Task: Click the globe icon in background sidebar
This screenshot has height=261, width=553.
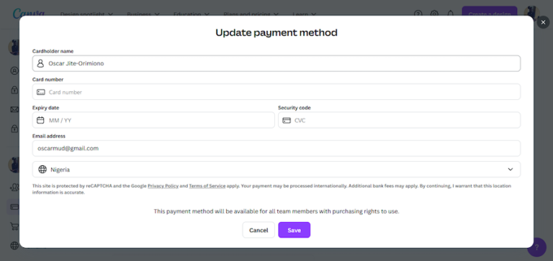Action: pos(14,245)
